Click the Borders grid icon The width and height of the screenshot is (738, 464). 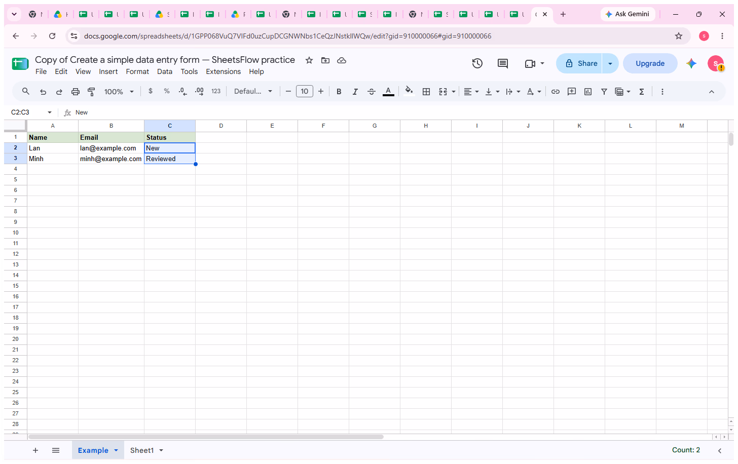(426, 92)
